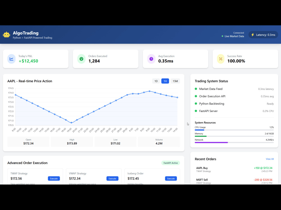Click the lowest chart data point at 19:00
This screenshot has height=210, width=281.
click(x=71, y=123)
